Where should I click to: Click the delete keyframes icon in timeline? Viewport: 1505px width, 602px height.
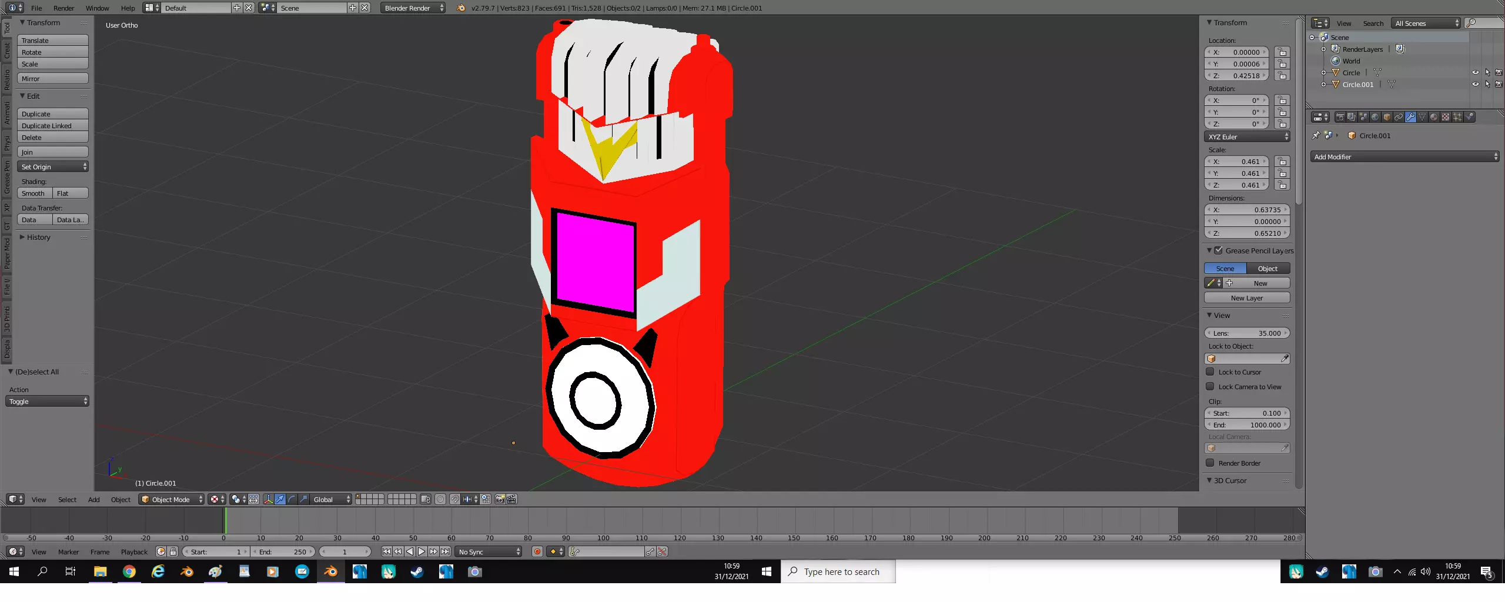click(663, 551)
